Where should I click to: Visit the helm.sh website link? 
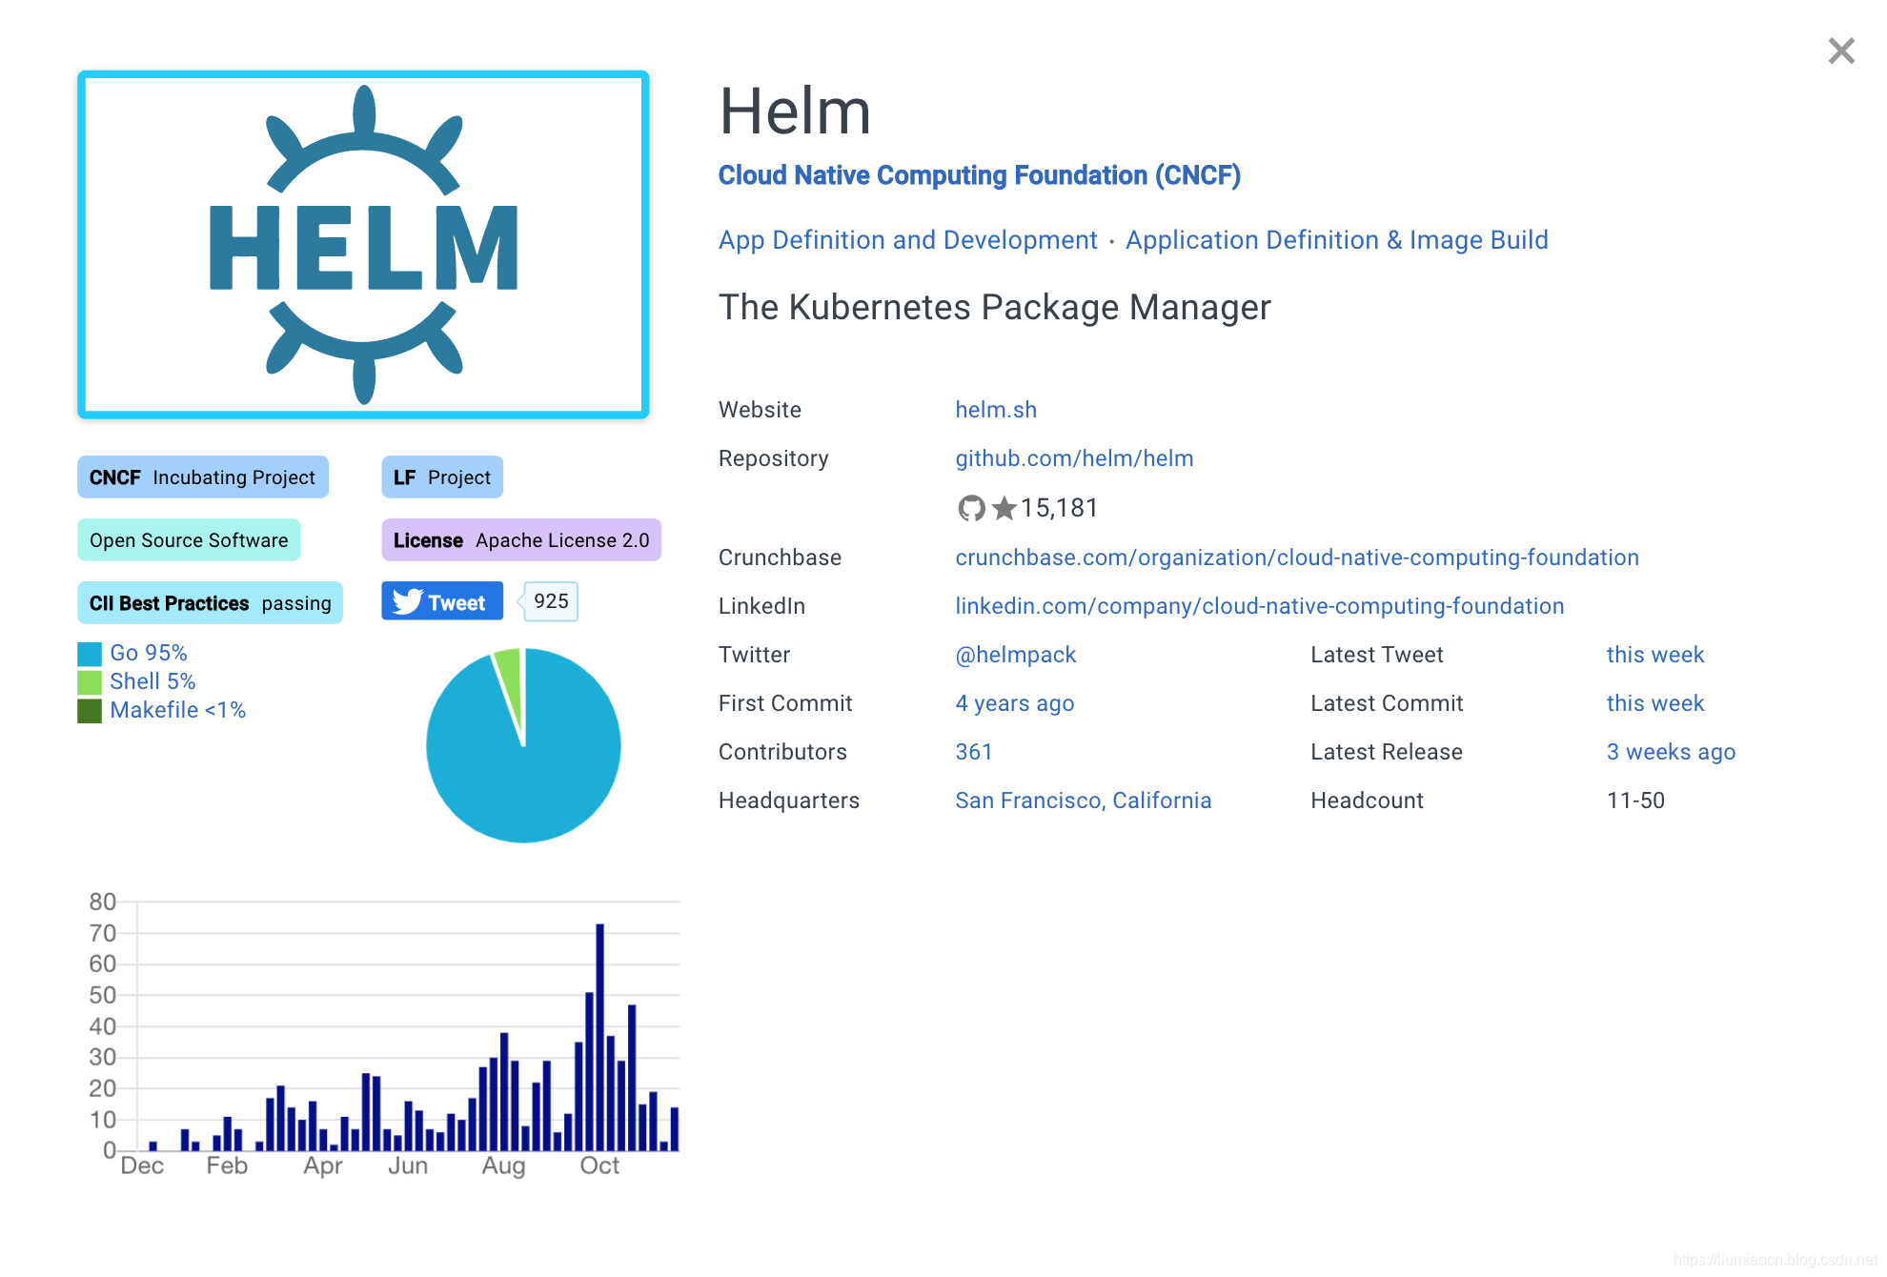[996, 410]
